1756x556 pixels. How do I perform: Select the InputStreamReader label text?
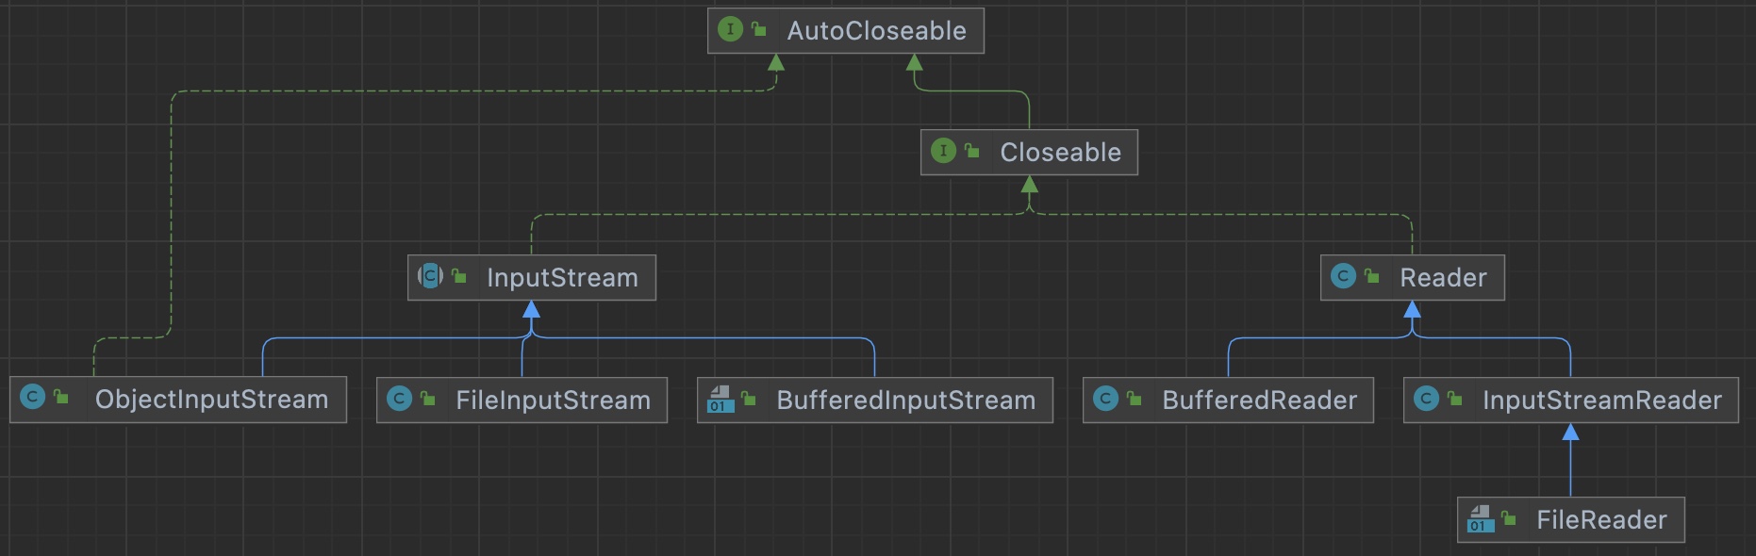(x=1601, y=401)
